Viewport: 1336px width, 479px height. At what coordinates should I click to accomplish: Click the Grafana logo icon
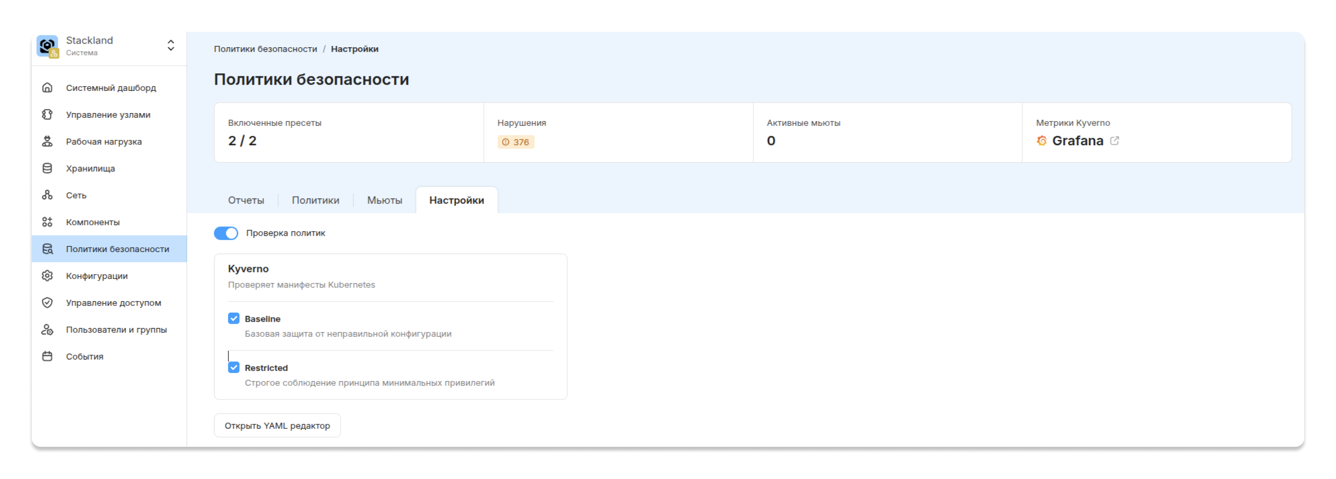pyautogui.click(x=1041, y=141)
